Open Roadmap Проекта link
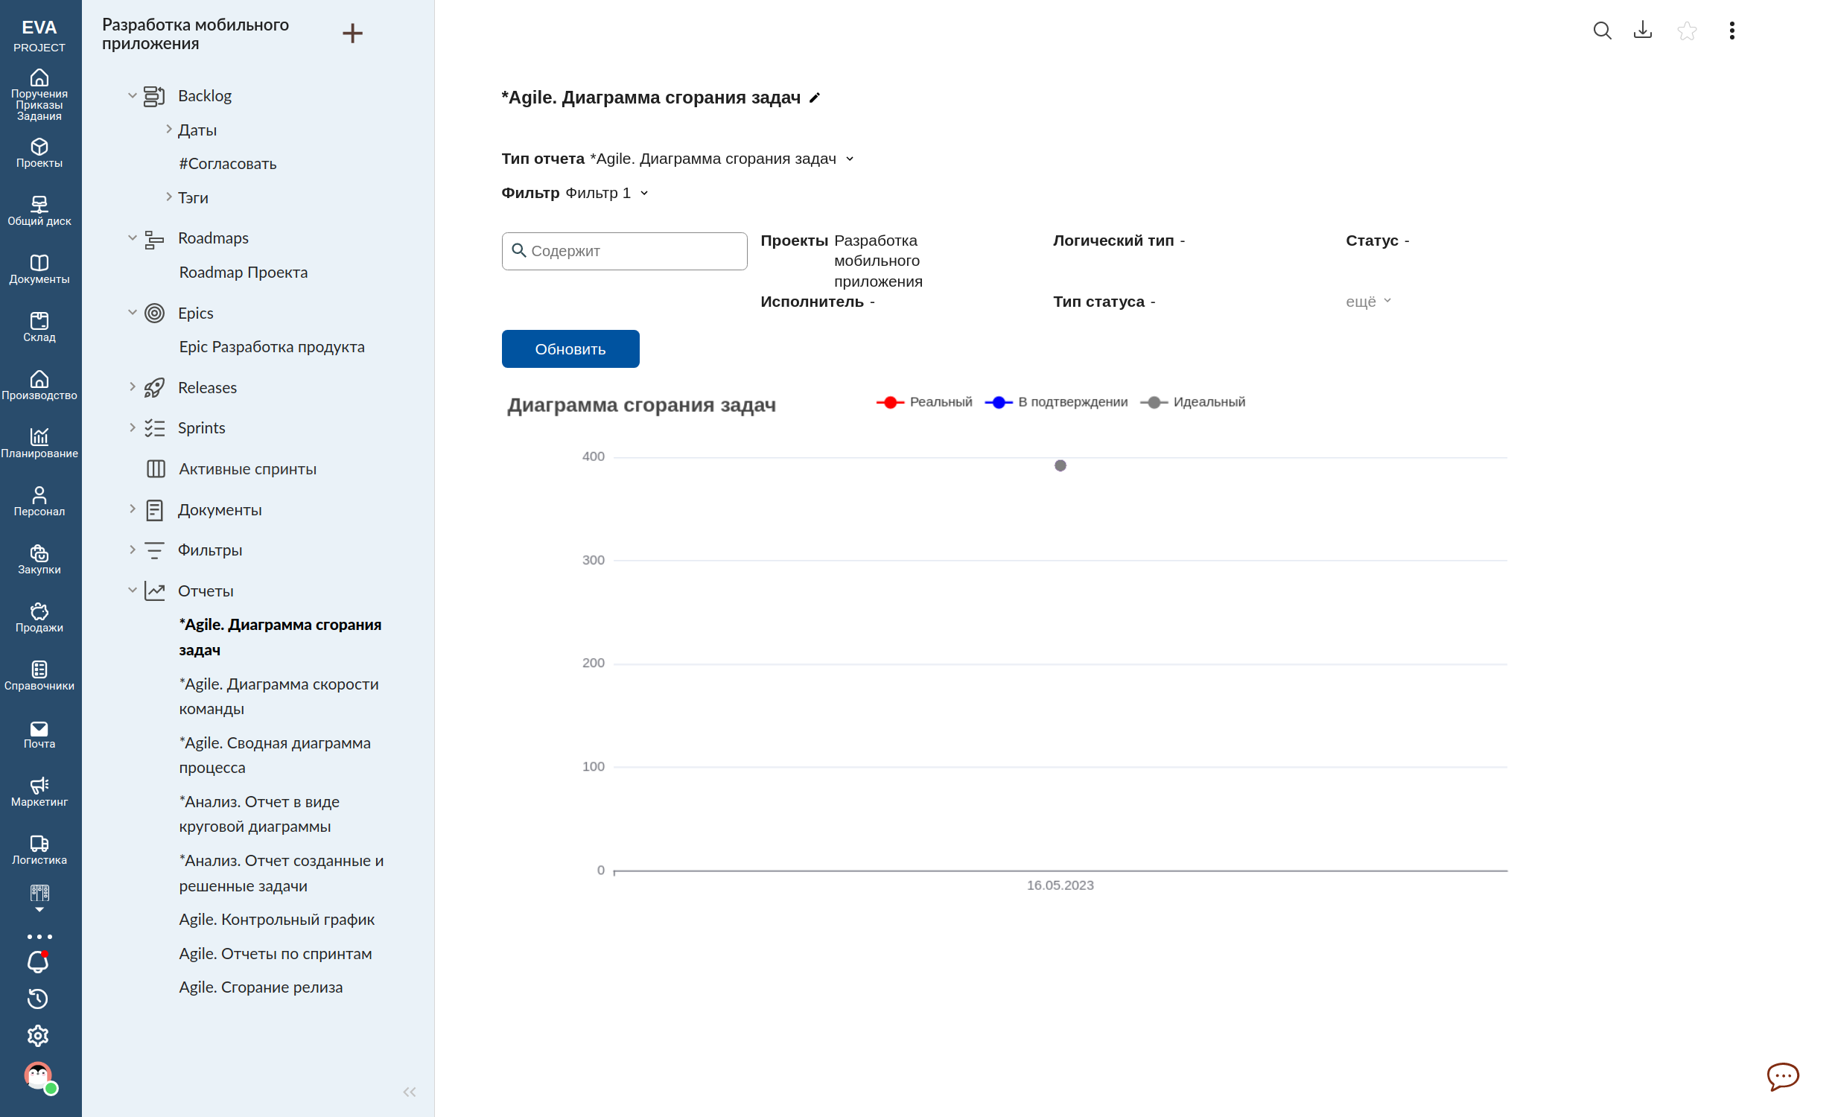 [x=244, y=272]
